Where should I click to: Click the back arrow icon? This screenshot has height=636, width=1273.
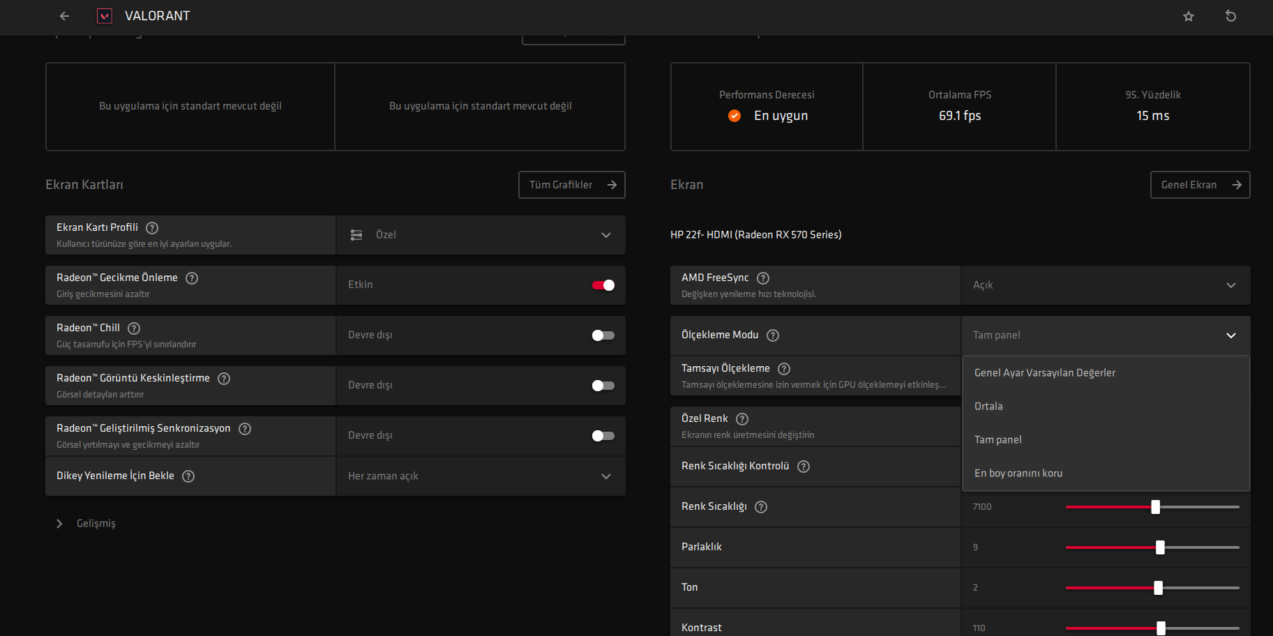coord(65,16)
